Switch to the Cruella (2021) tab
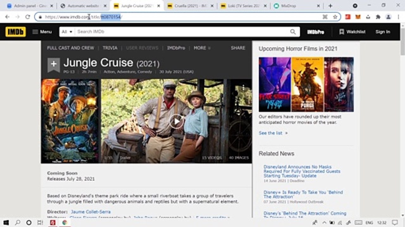The image size is (405, 227). click(190, 6)
